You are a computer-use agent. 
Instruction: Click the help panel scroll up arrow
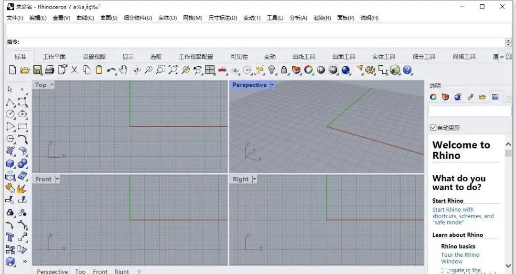[508, 144]
